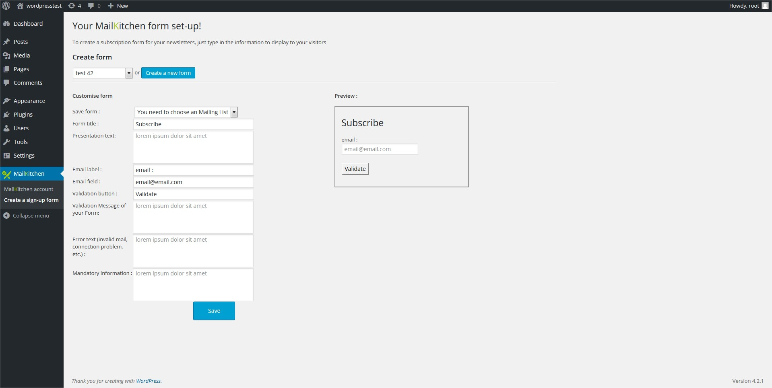Click into the Presentation text textarea
The image size is (772, 388).
pyautogui.click(x=193, y=147)
